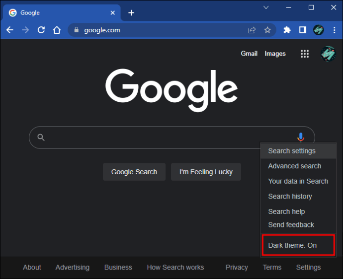Start voice search with microphone icon

click(301, 137)
